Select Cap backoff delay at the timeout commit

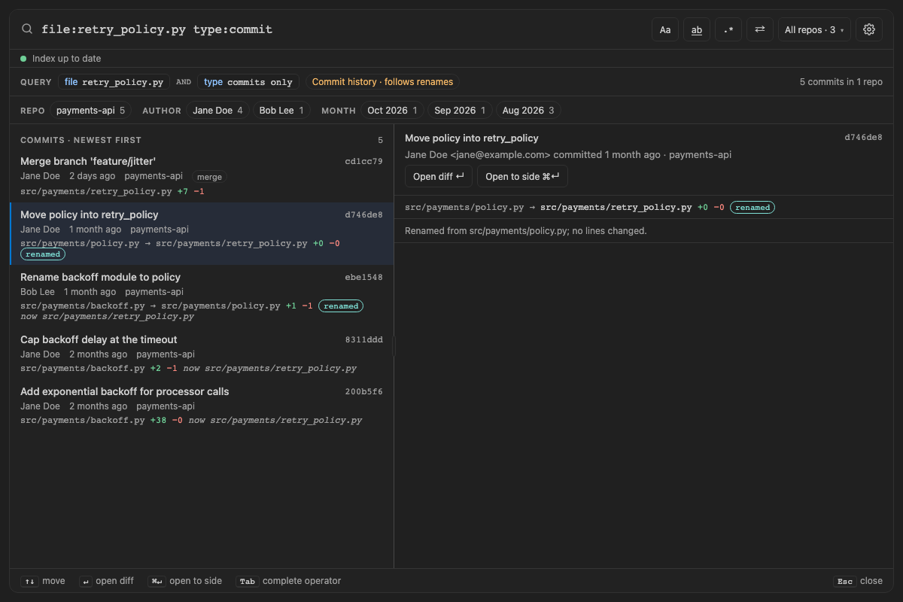(x=202, y=354)
